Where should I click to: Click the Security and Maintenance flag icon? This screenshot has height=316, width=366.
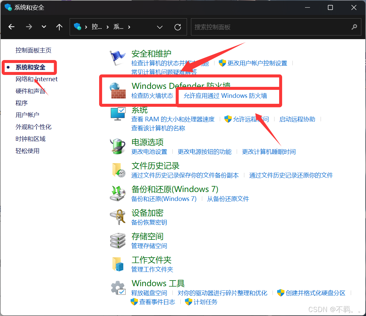point(118,58)
